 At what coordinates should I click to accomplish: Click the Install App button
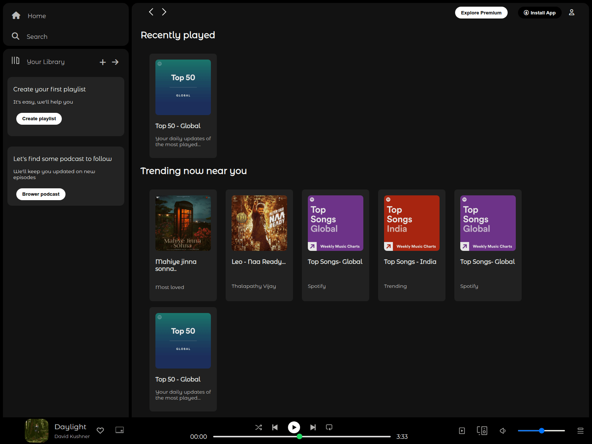coord(540,13)
